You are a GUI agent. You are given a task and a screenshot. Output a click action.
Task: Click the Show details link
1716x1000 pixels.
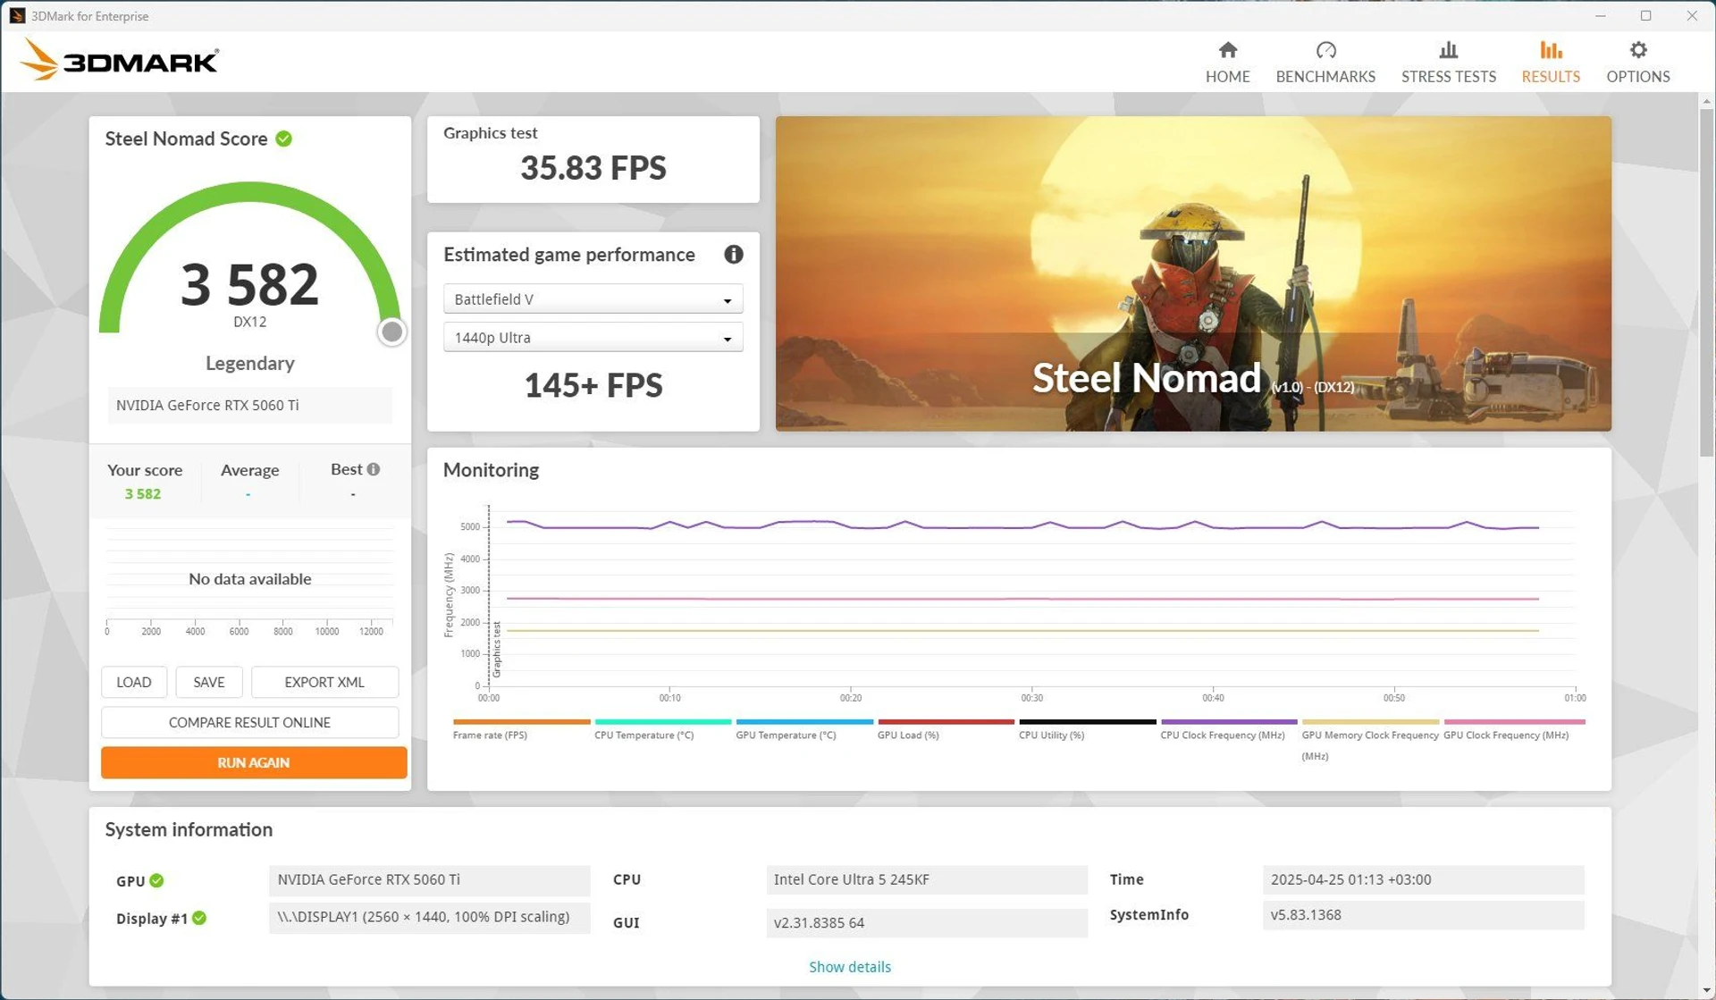point(849,967)
